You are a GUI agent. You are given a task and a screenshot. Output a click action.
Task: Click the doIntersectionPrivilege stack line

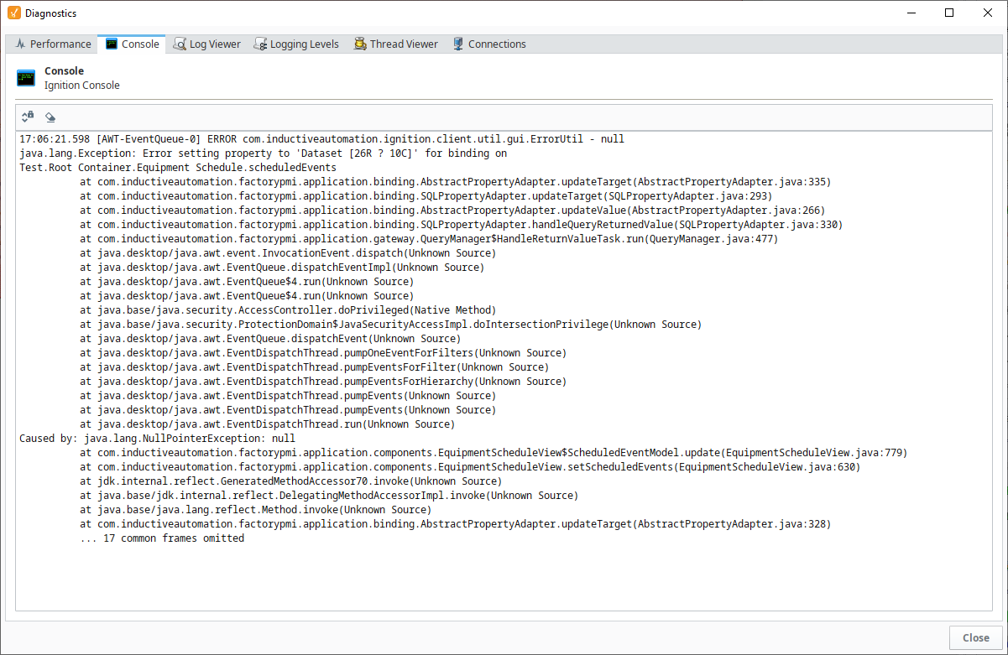pyautogui.click(x=391, y=325)
